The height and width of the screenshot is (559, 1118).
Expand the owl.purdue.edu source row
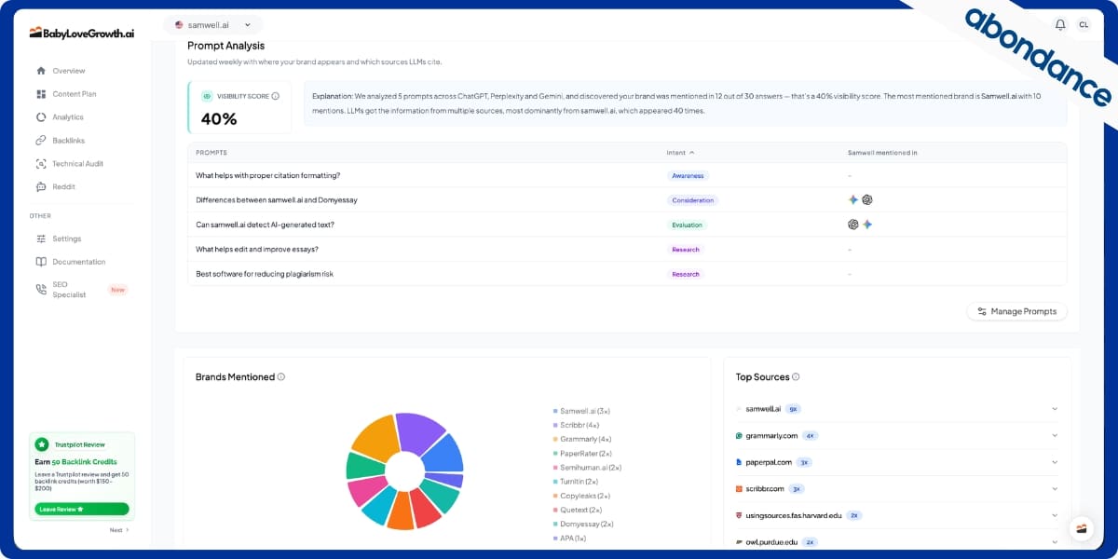coord(1055,542)
